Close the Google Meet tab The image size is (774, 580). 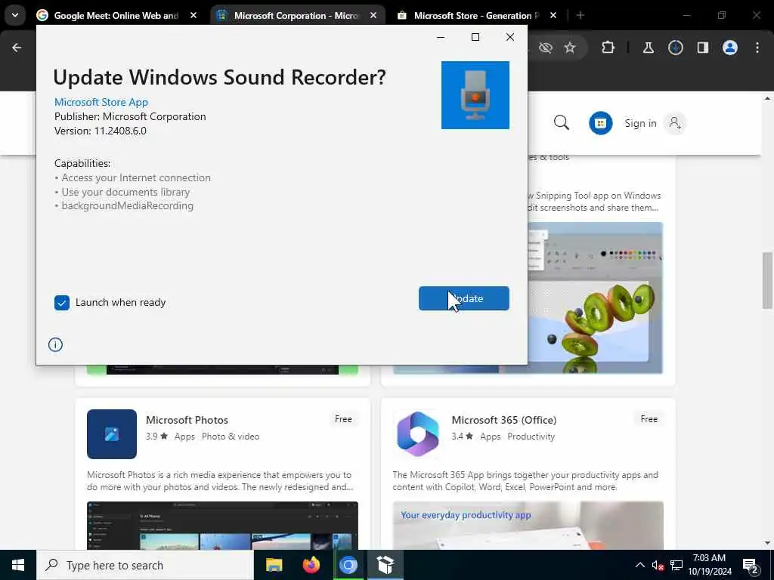point(193,16)
